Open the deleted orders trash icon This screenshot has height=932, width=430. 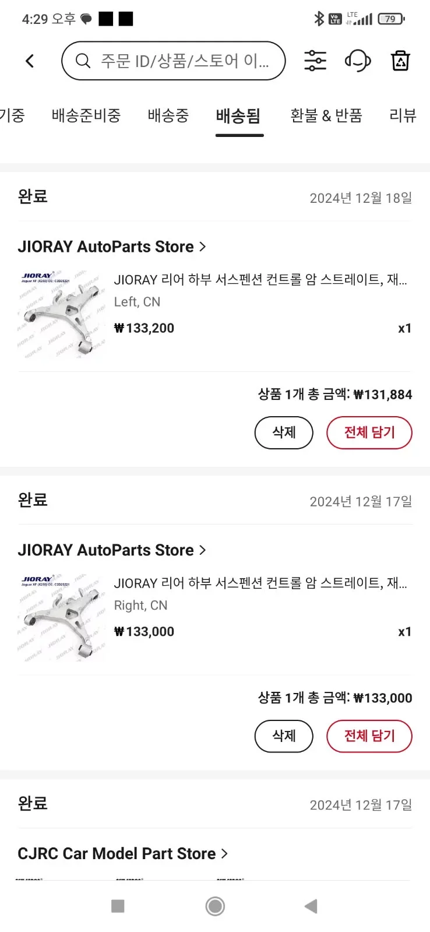(400, 61)
